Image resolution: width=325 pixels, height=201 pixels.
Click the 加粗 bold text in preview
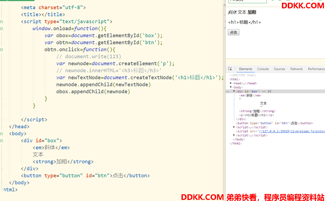click(252, 12)
